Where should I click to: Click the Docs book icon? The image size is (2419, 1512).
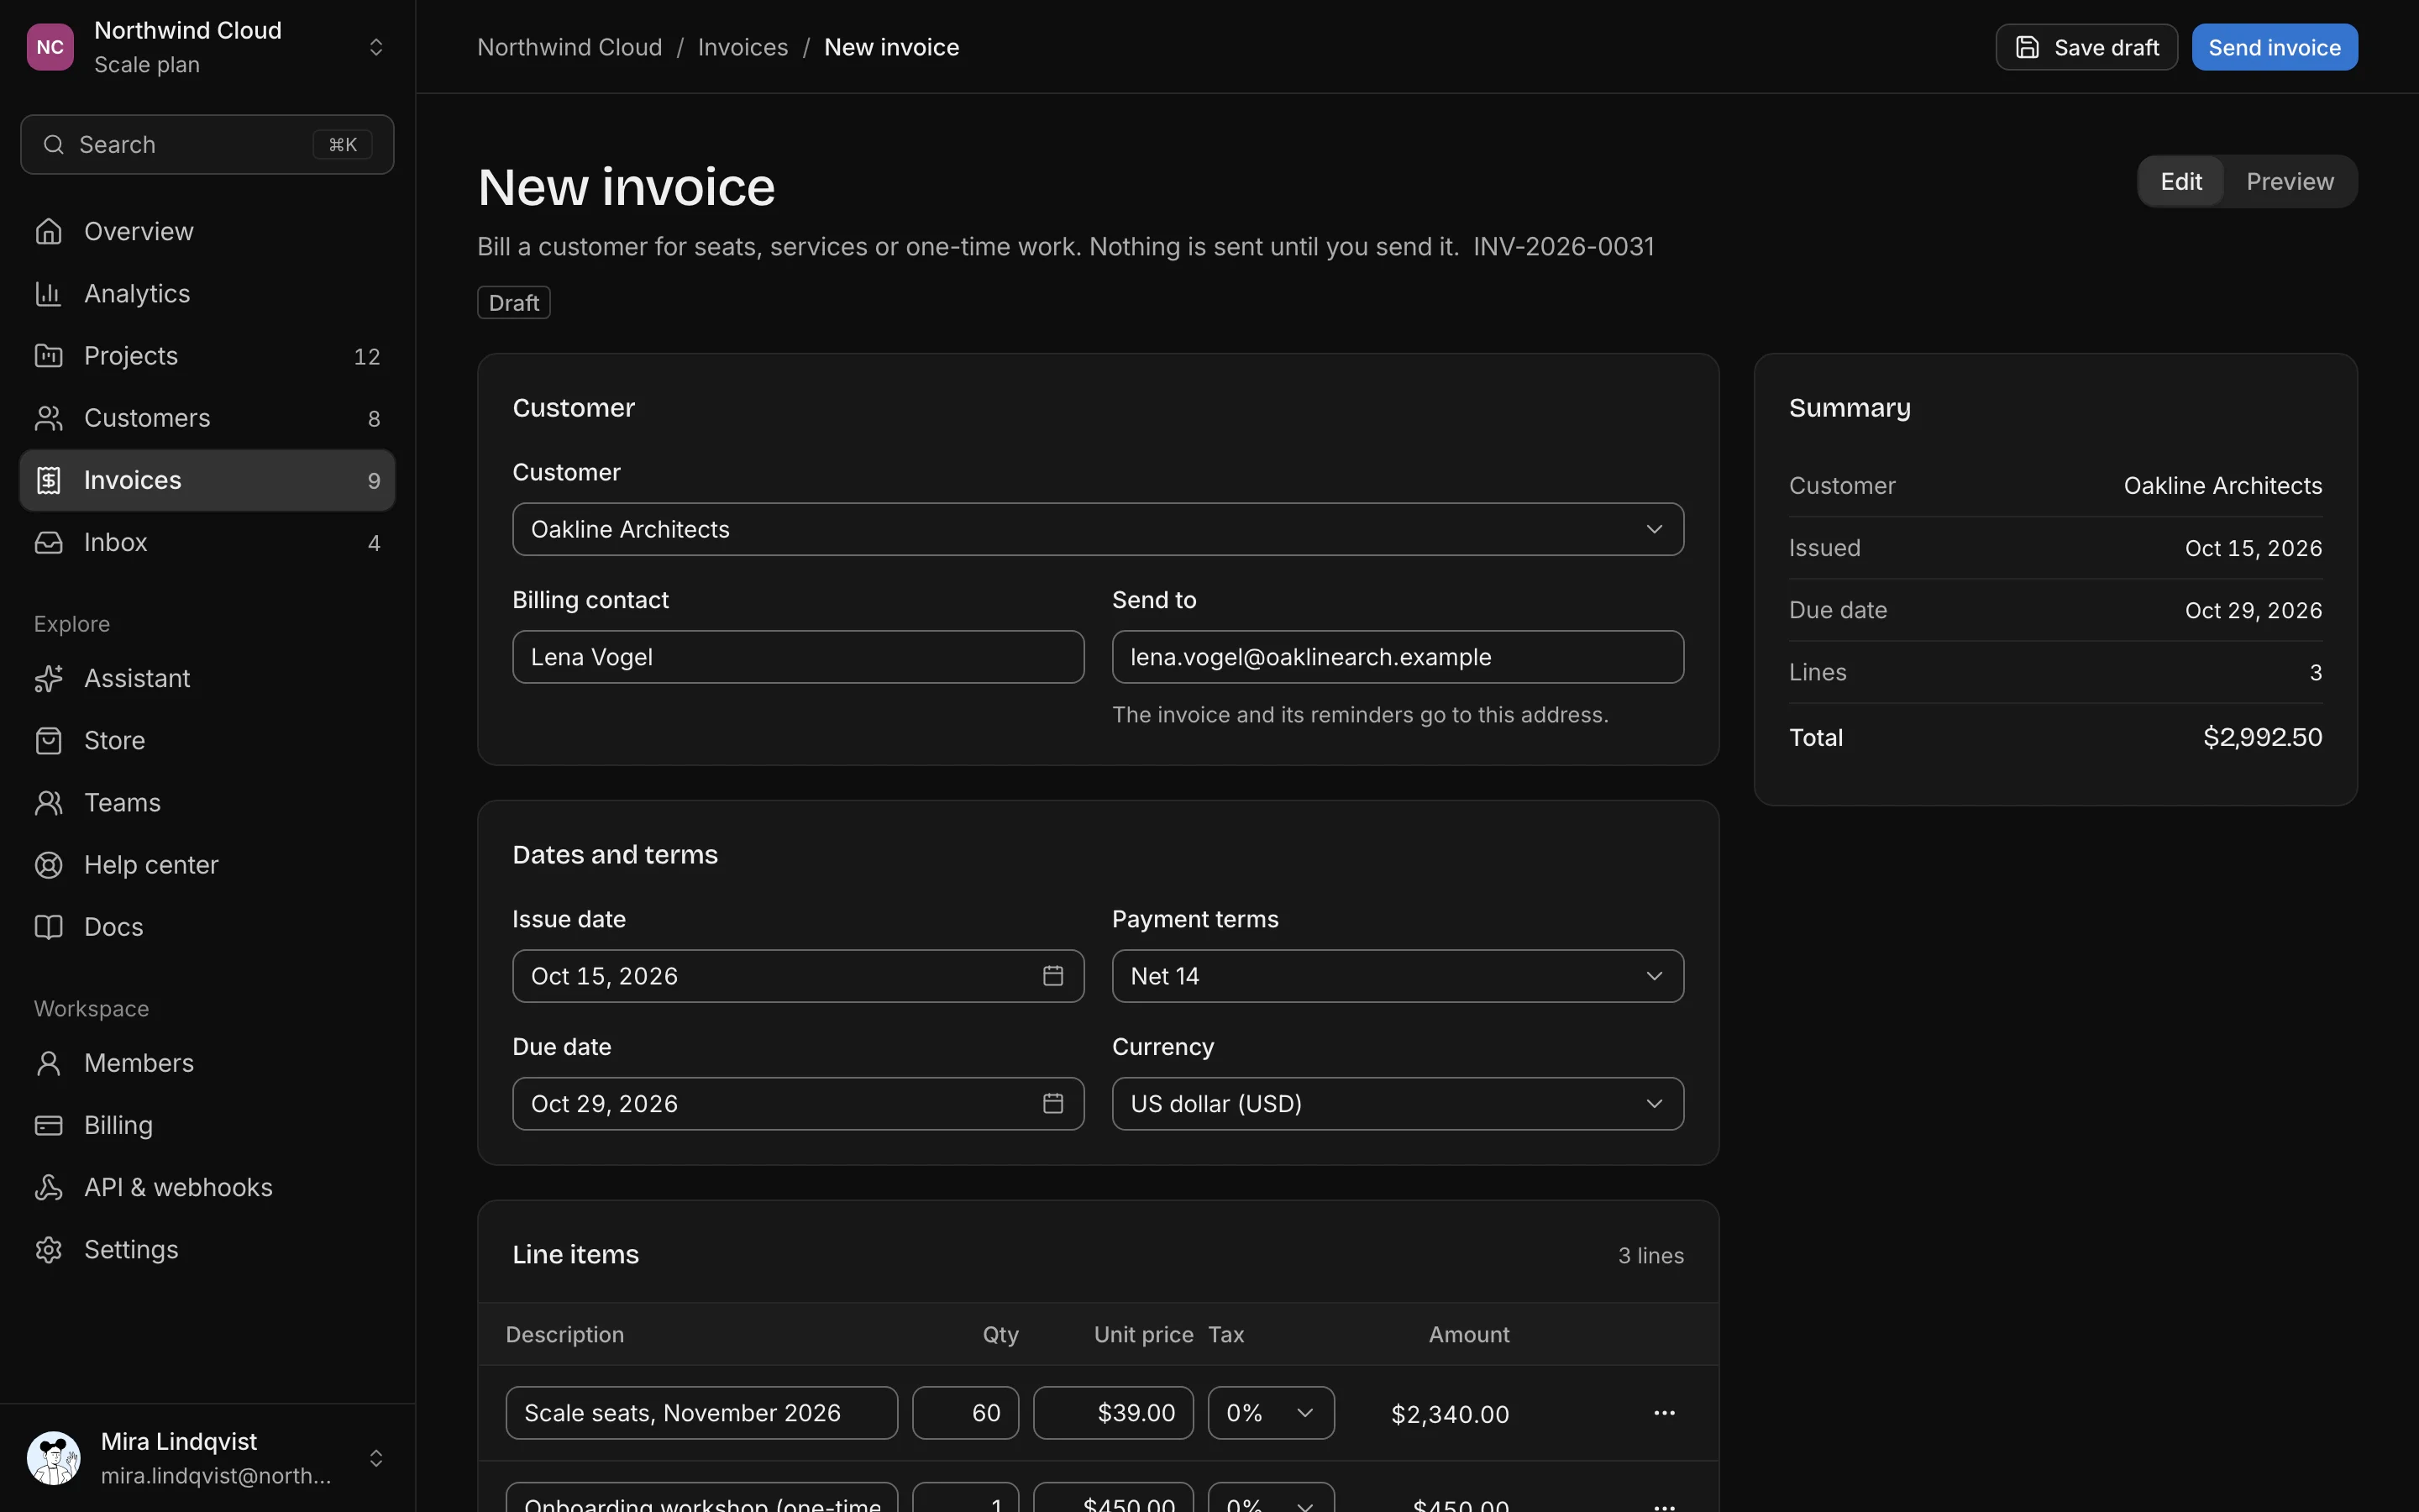tap(48, 927)
